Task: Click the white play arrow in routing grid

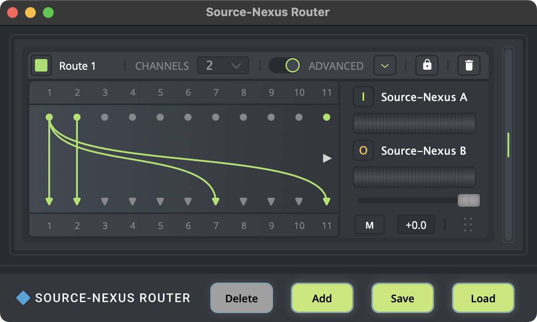Action: [x=328, y=158]
